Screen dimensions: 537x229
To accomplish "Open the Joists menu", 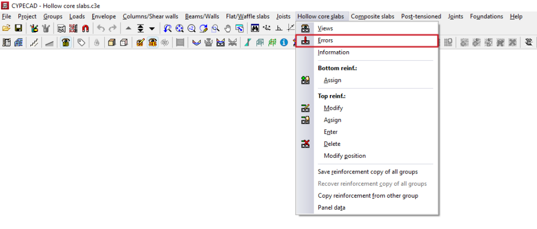I will tap(283, 16).
